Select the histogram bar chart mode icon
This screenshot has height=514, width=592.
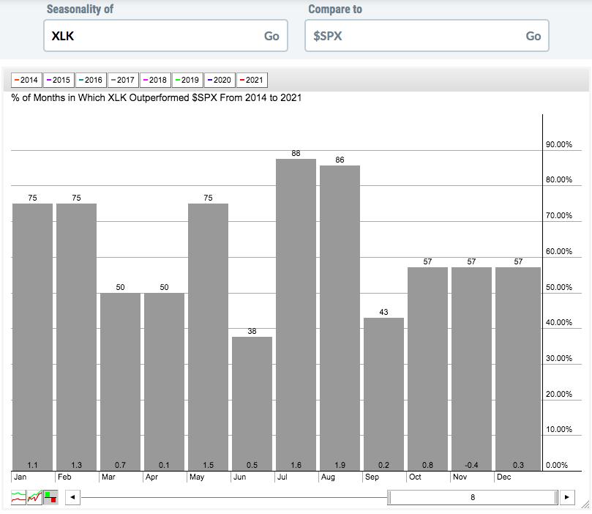tap(50, 498)
